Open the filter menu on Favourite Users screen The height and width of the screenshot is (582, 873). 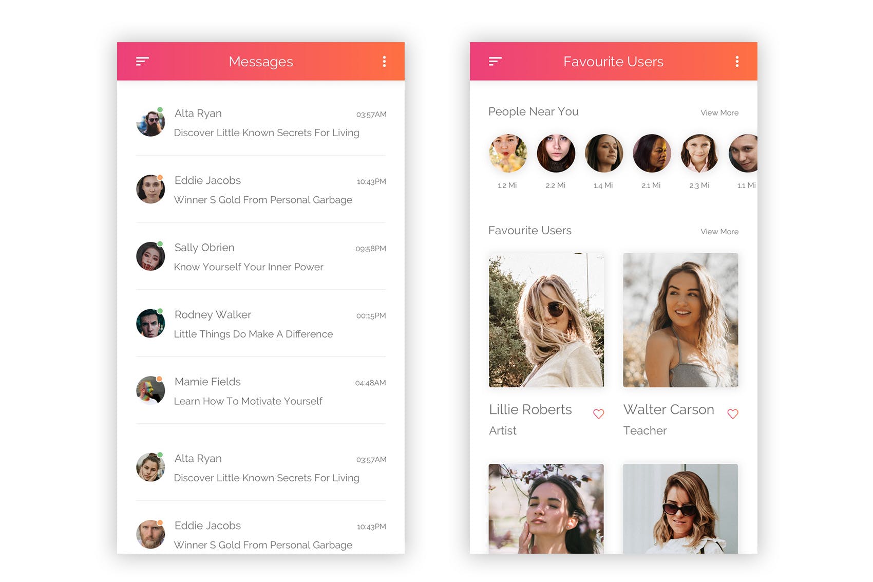pyautogui.click(x=495, y=61)
